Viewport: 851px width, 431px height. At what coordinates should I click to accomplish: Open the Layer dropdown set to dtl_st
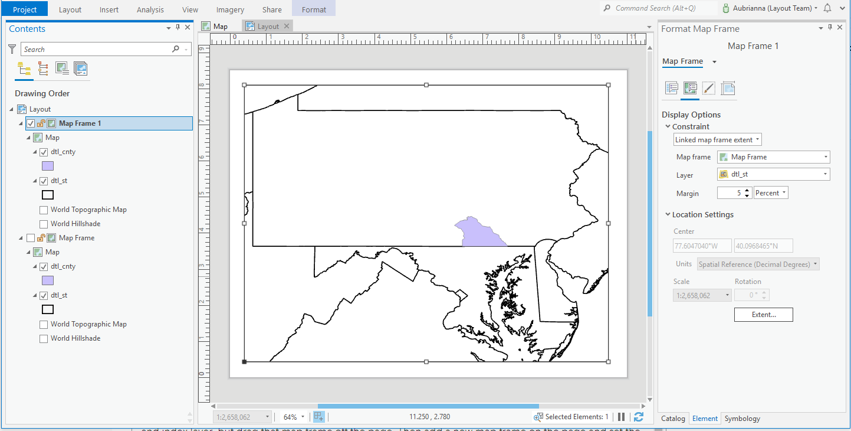click(826, 174)
